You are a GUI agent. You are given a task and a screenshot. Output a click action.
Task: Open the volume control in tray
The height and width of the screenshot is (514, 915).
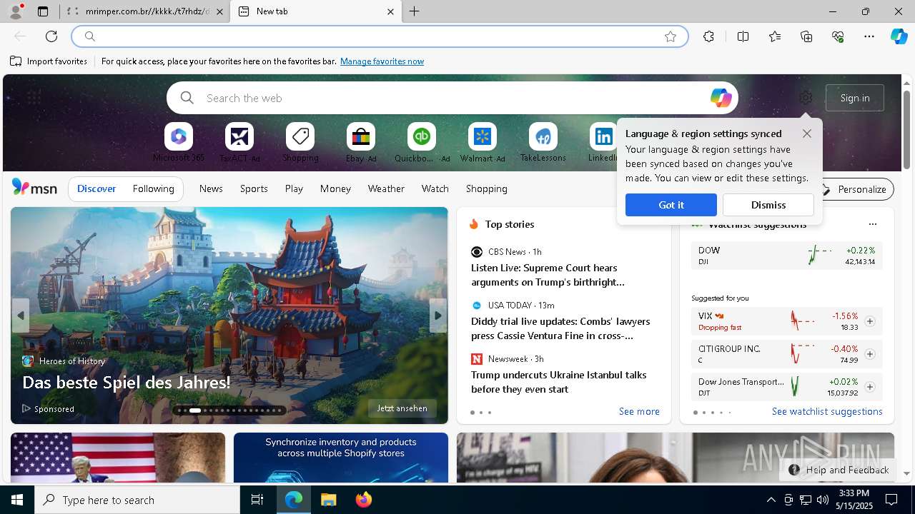coord(823,500)
